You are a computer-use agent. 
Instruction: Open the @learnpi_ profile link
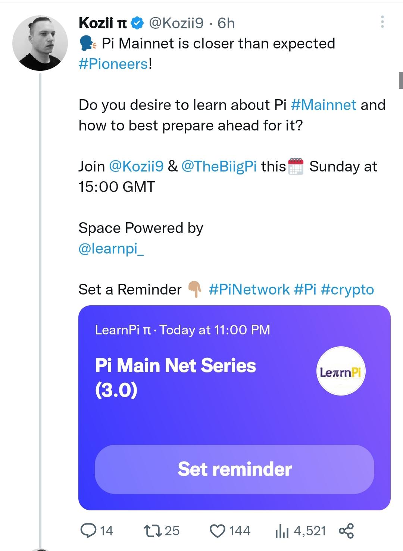tap(111, 248)
